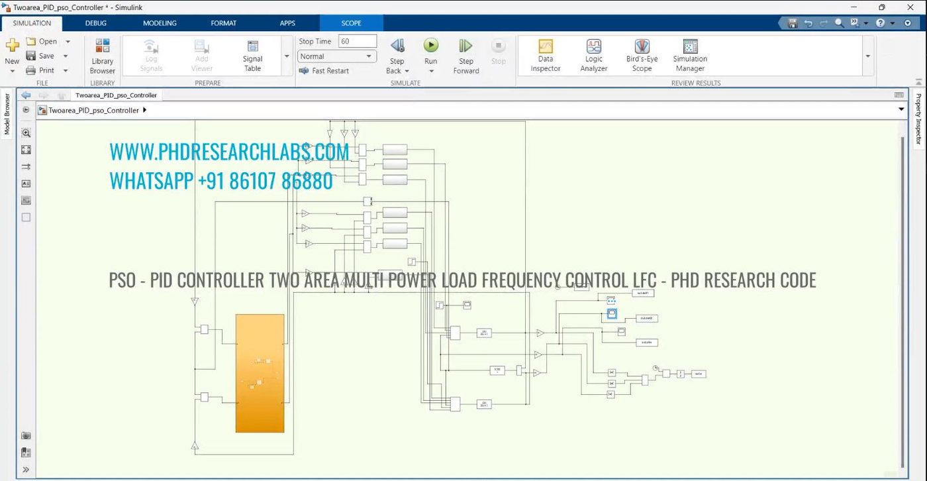Click the New model icon
The image size is (927, 481).
click(12, 46)
